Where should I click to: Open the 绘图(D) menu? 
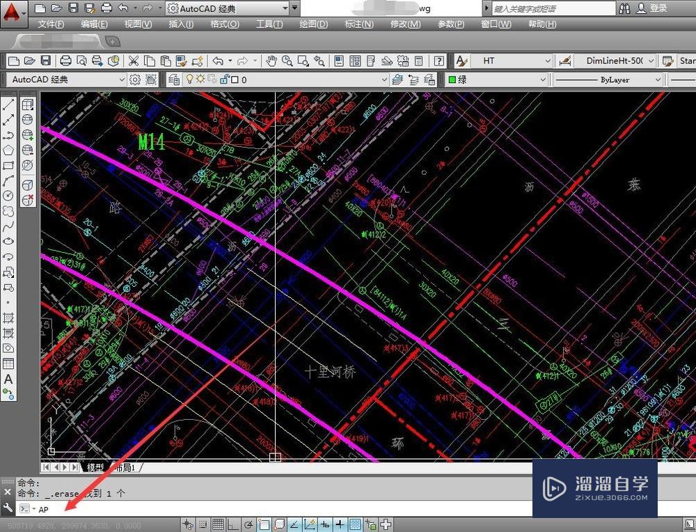pos(313,24)
